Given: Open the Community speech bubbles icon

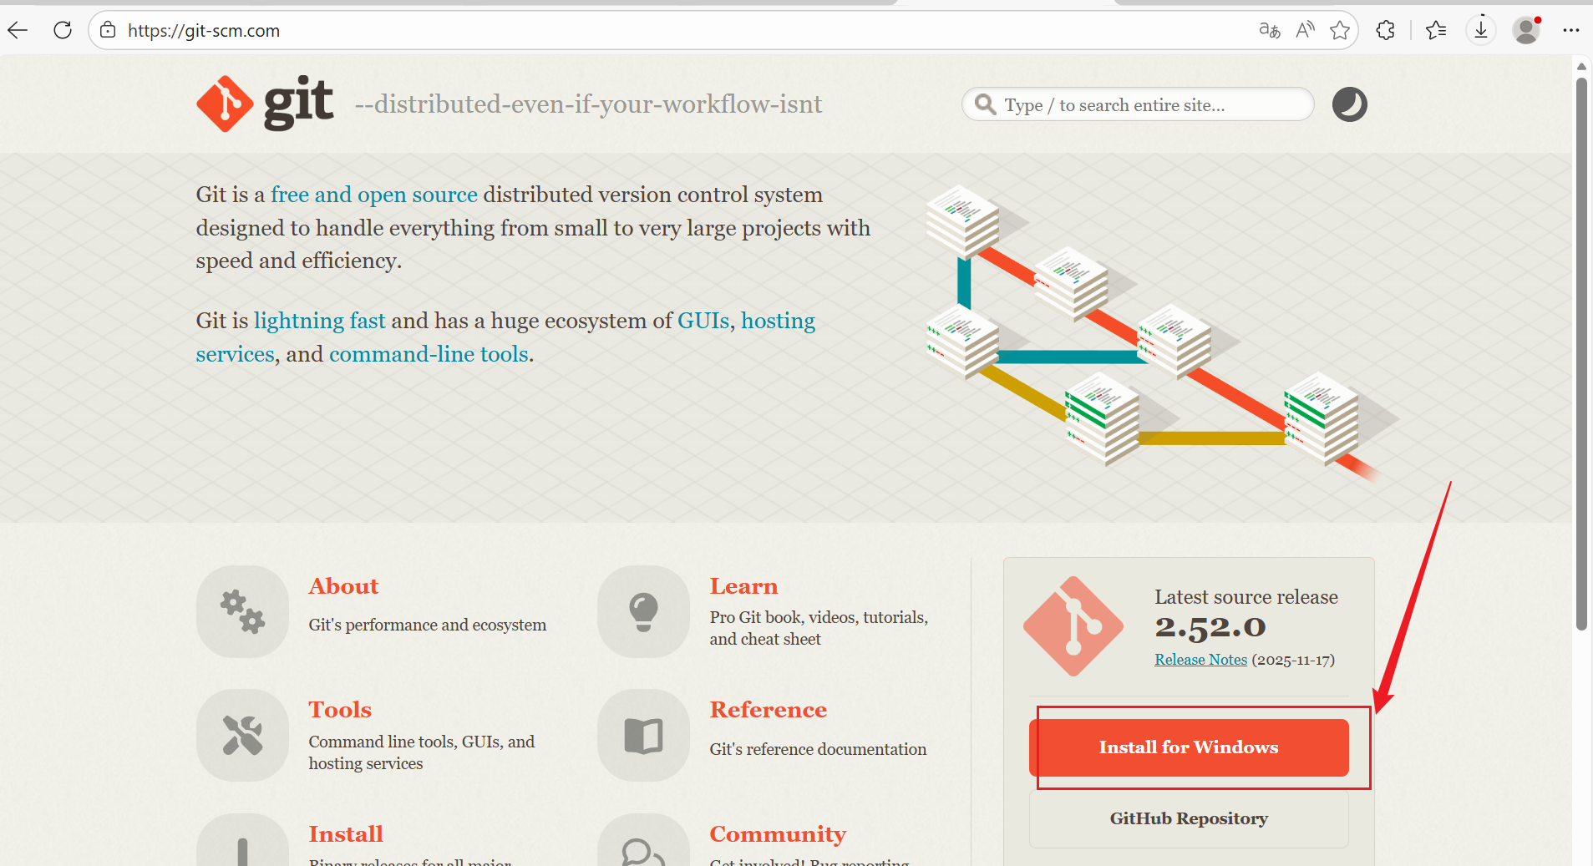Looking at the screenshot, I should coord(643,842).
